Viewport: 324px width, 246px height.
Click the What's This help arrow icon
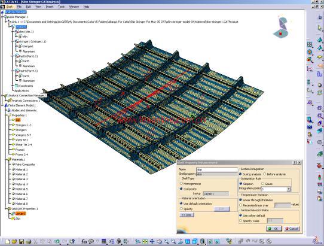72,241
